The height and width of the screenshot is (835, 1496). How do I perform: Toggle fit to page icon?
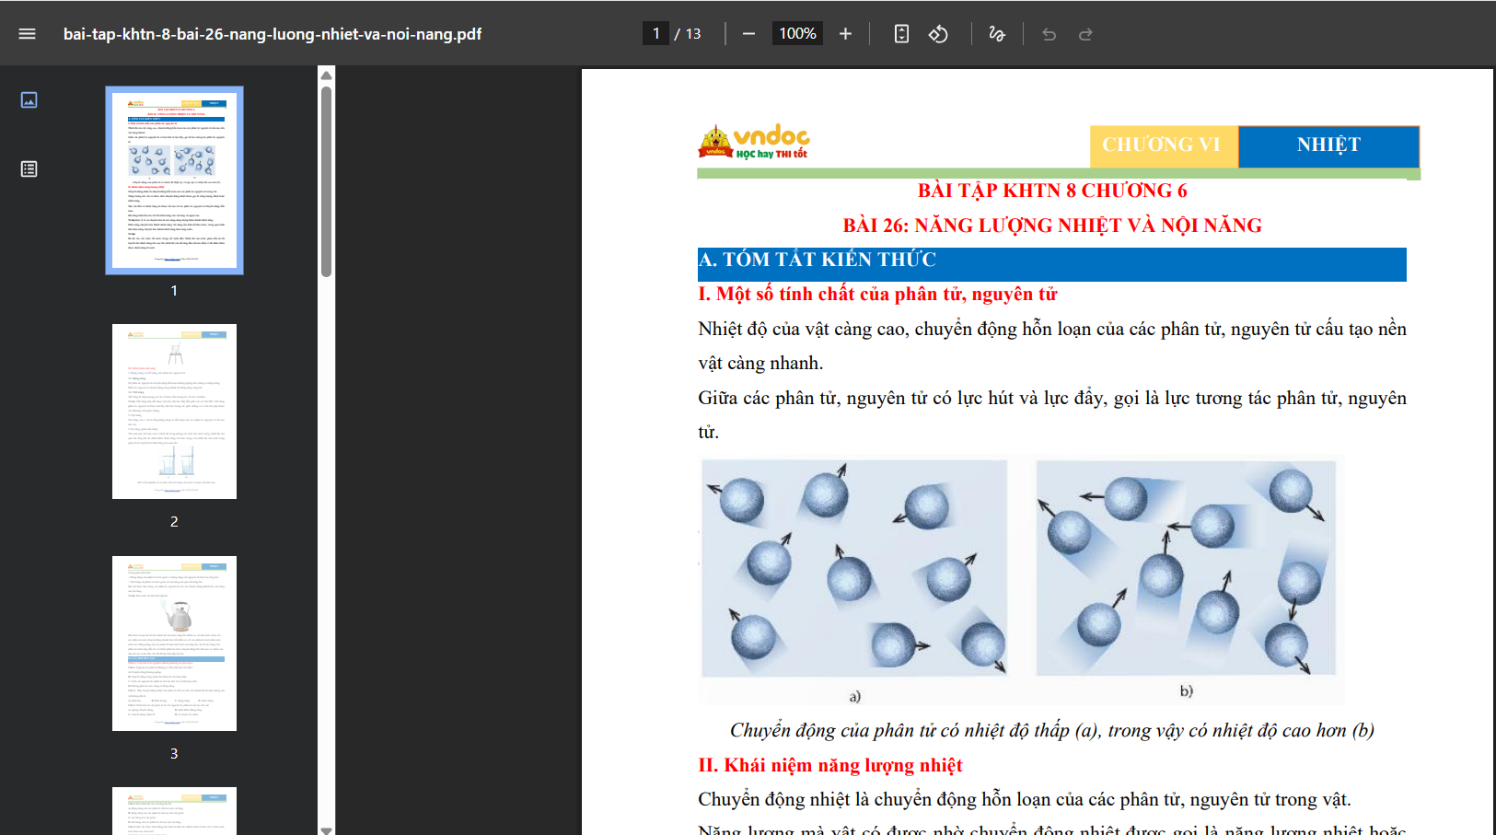point(901,34)
